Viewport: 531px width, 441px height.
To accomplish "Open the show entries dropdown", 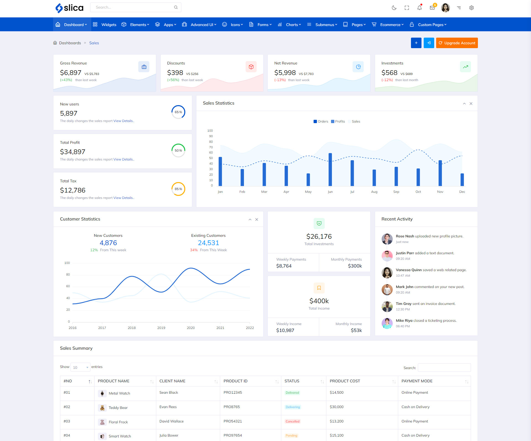I will coord(80,367).
